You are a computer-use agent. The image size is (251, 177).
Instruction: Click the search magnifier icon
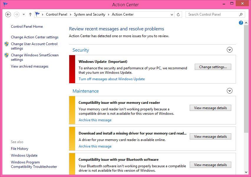click(241, 14)
